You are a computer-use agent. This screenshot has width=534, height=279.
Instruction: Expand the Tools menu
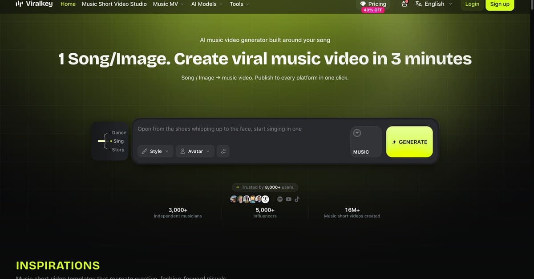239,4
